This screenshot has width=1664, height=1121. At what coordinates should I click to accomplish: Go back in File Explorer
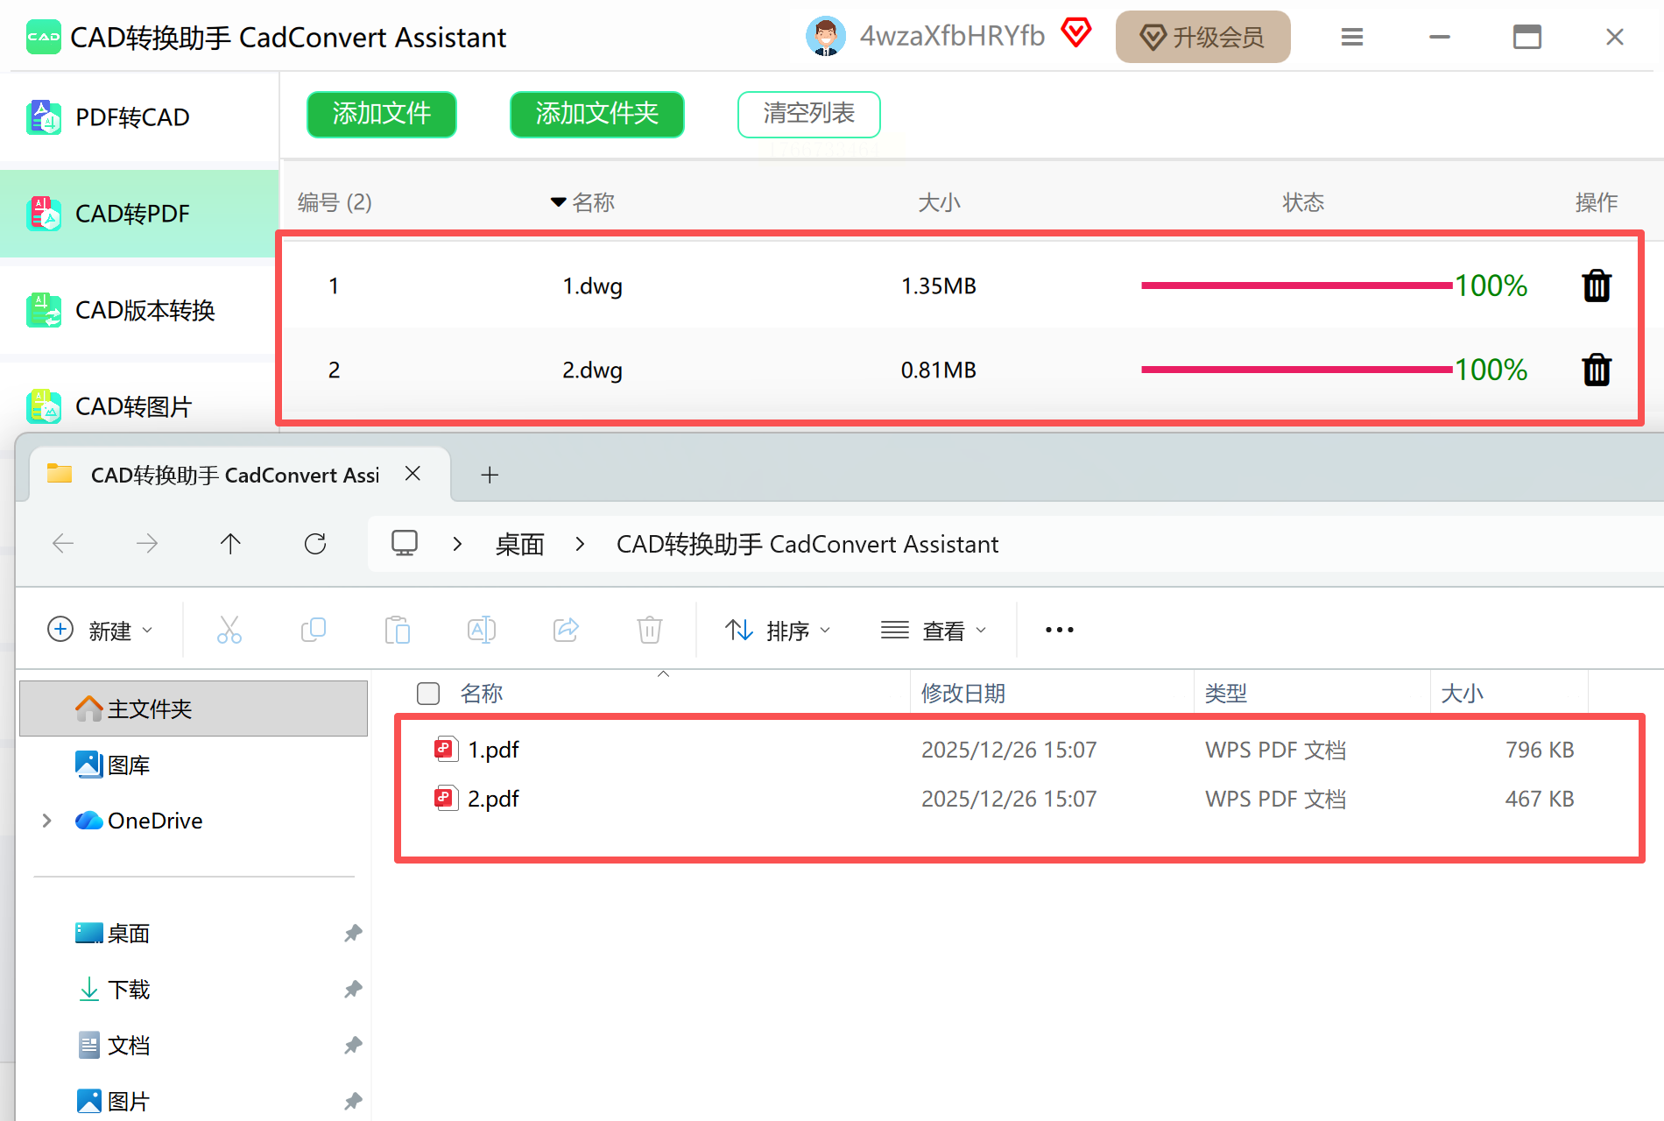pyautogui.click(x=63, y=544)
